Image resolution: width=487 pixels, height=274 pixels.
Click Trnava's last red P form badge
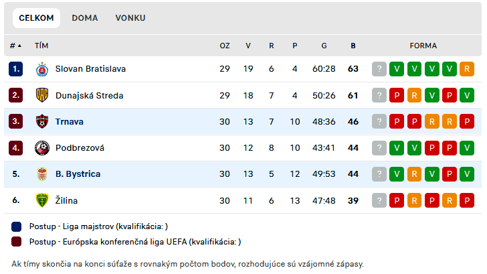pos(467,122)
